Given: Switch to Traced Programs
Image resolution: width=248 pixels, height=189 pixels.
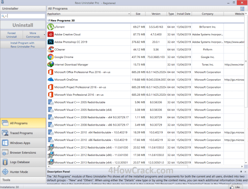Looking at the screenshot, I should point(23,133).
